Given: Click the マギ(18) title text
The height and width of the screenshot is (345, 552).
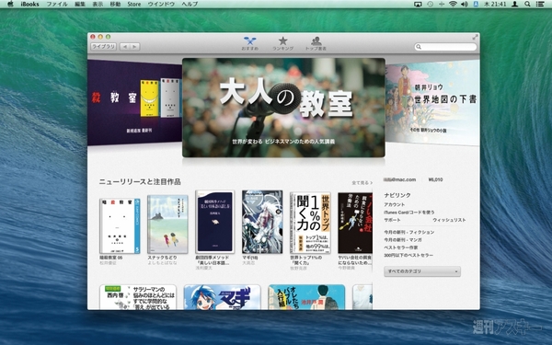Looking at the screenshot, I should [250, 258].
